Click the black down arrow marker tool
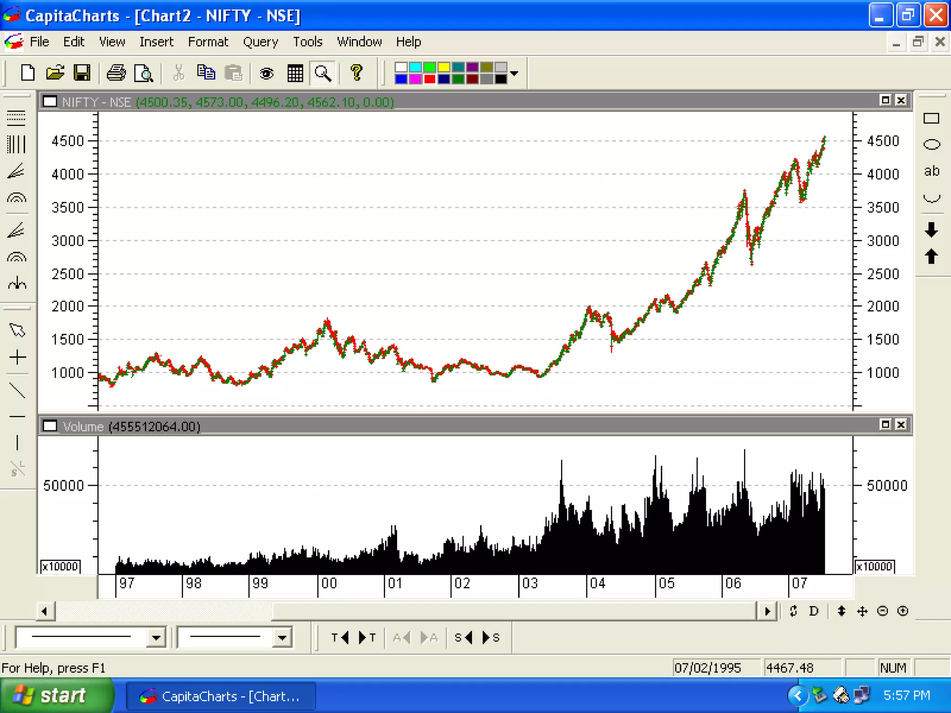This screenshot has width=951, height=713. click(931, 229)
